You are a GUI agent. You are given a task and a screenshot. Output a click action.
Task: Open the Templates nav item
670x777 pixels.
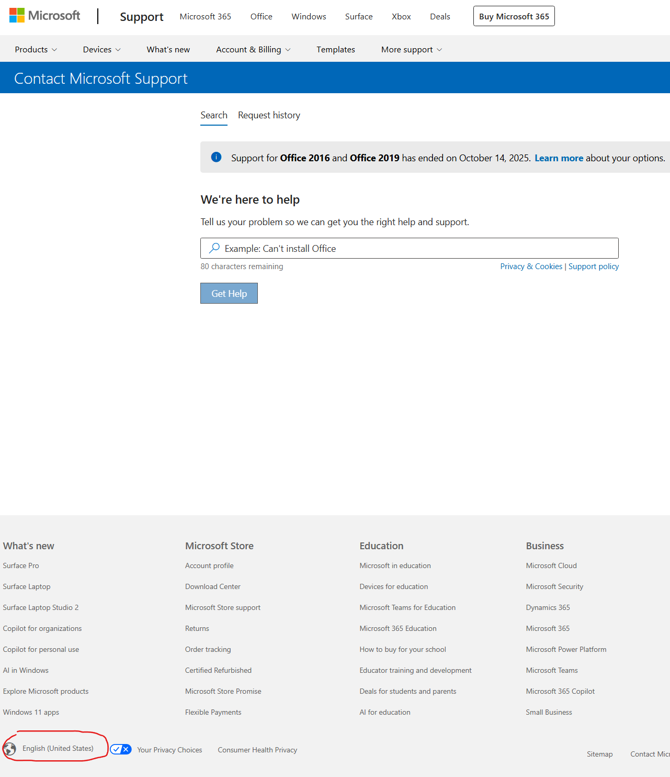(336, 50)
